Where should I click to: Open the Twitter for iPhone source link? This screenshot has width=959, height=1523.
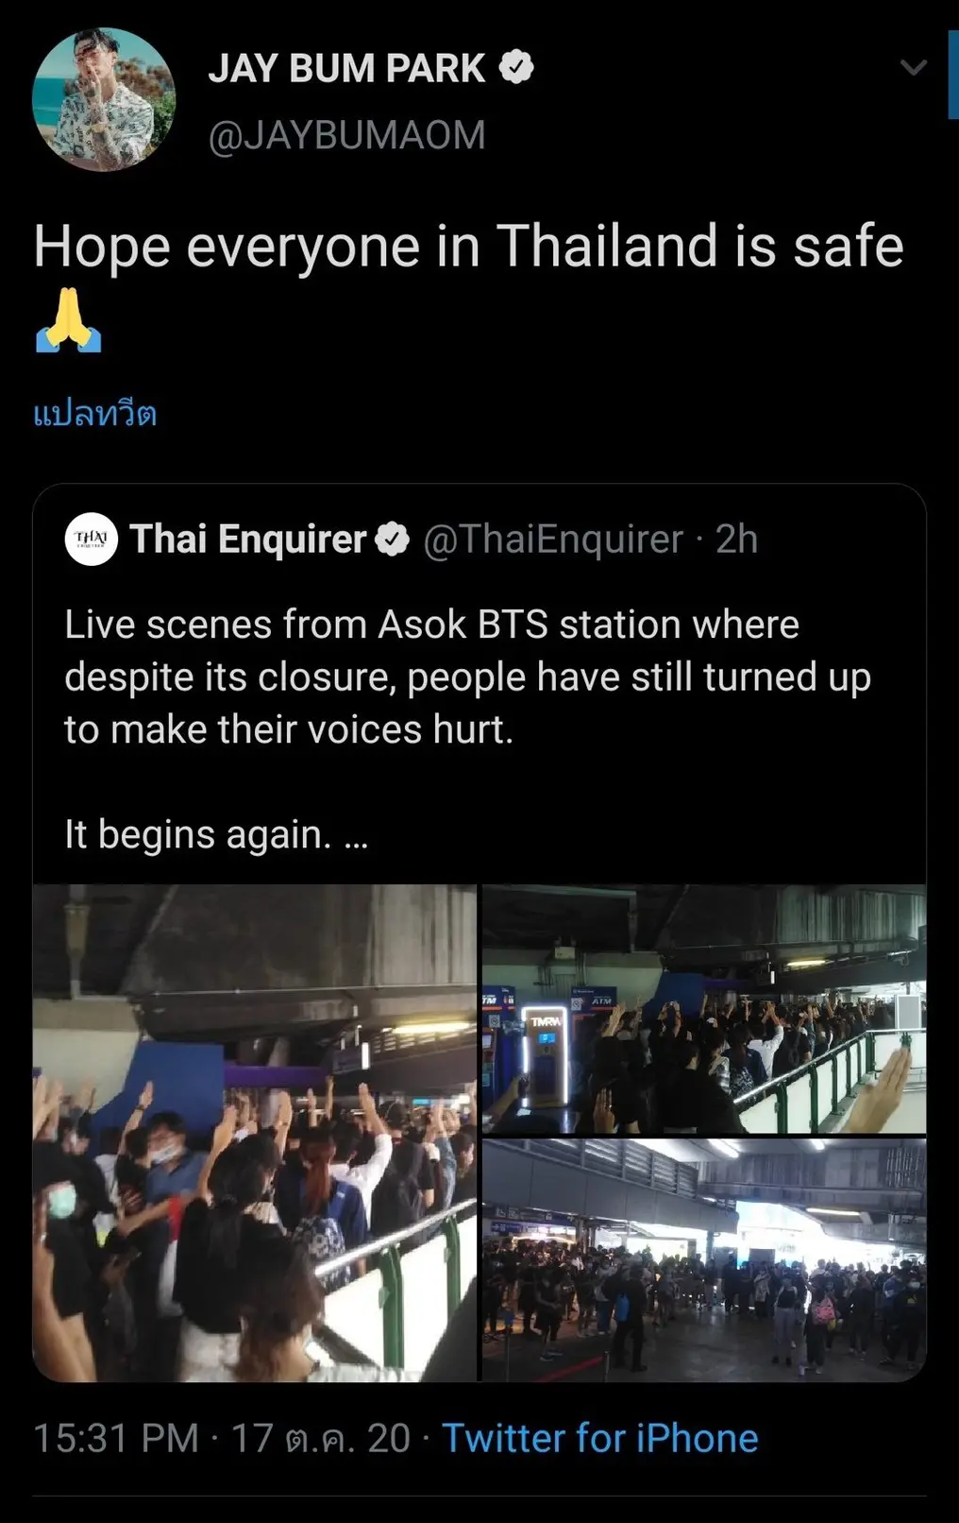tap(600, 1439)
